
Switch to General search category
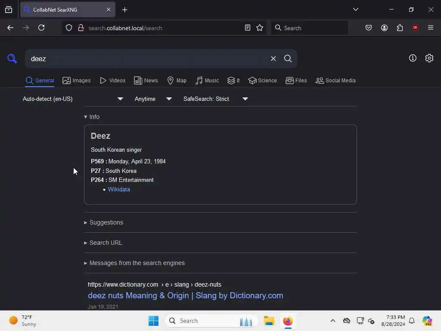[40, 81]
